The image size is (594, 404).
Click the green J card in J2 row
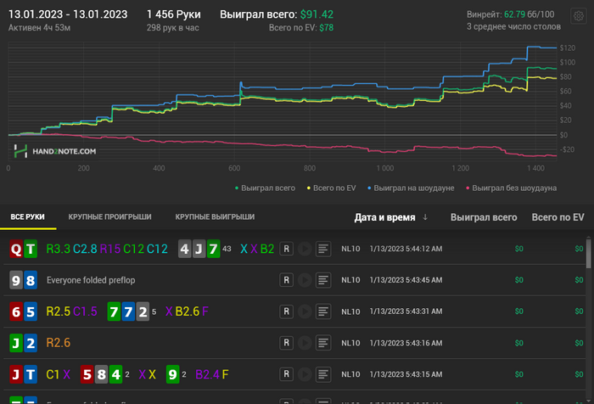pos(16,343)
